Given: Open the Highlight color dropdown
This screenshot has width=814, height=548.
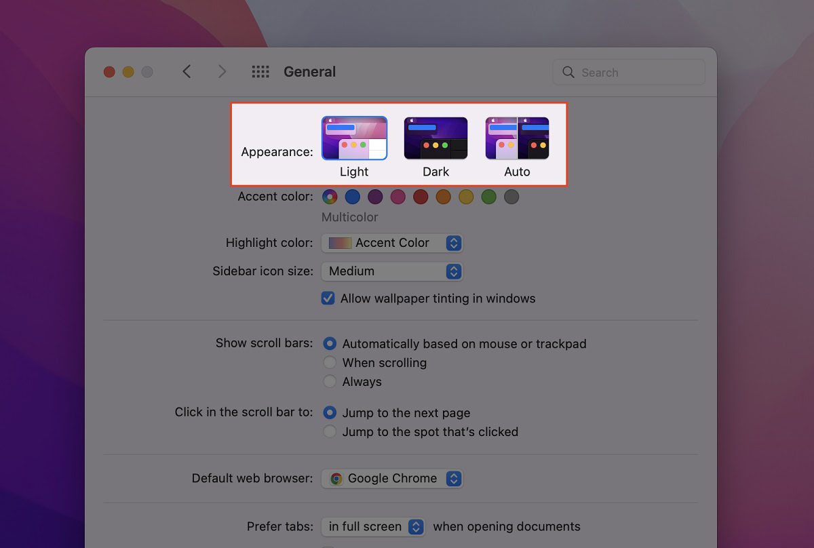Looking at the screenshot, I should pos(392,243).
